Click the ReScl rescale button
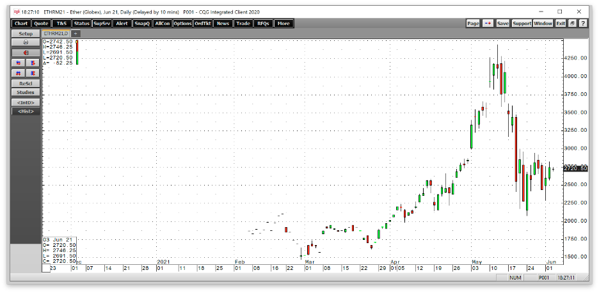This screenshot has width=599, height=293. pos(26,83)
